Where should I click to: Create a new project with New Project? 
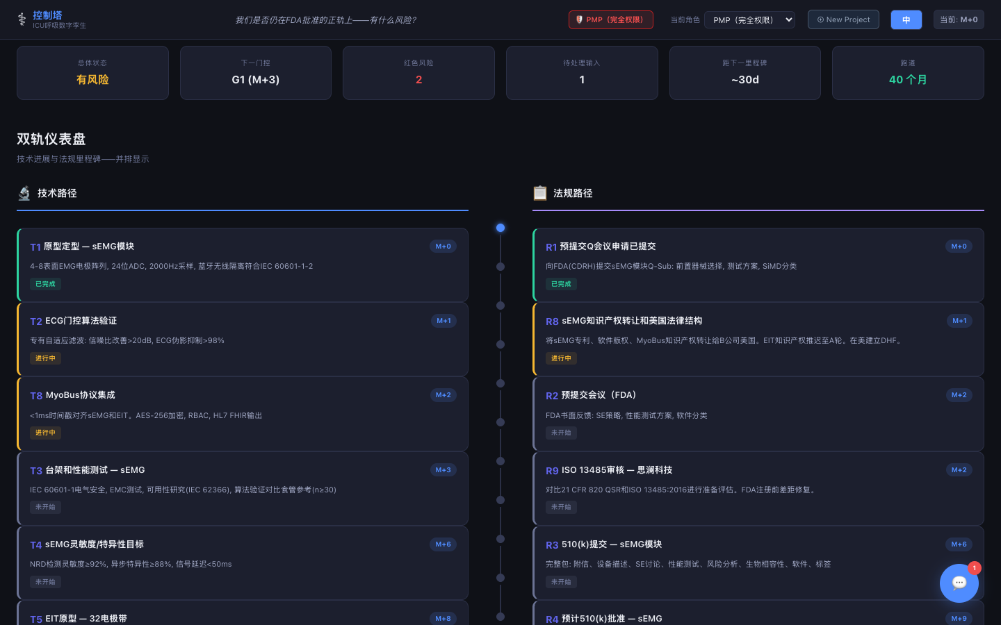(843, 19)
